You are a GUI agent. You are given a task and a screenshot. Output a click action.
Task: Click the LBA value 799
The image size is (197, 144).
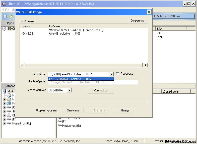click(159, 37)
